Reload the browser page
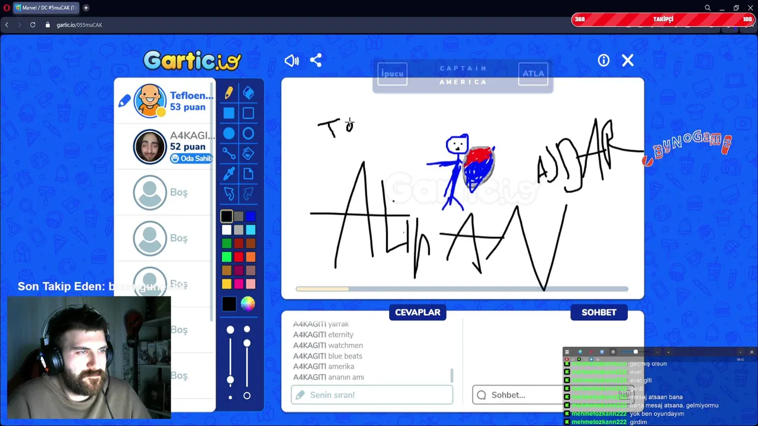The height and width of the screenshot is (426, 758). [x=33, y=25]
